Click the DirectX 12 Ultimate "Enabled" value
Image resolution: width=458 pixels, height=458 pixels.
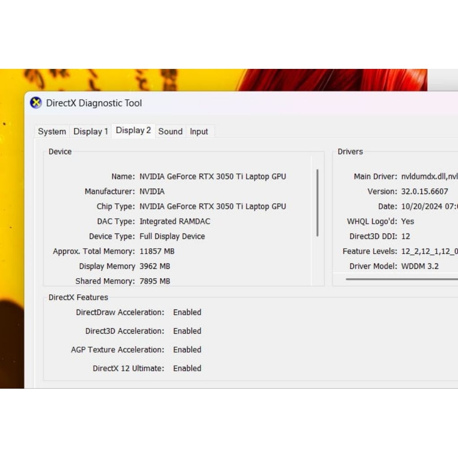tap(187, 369)
